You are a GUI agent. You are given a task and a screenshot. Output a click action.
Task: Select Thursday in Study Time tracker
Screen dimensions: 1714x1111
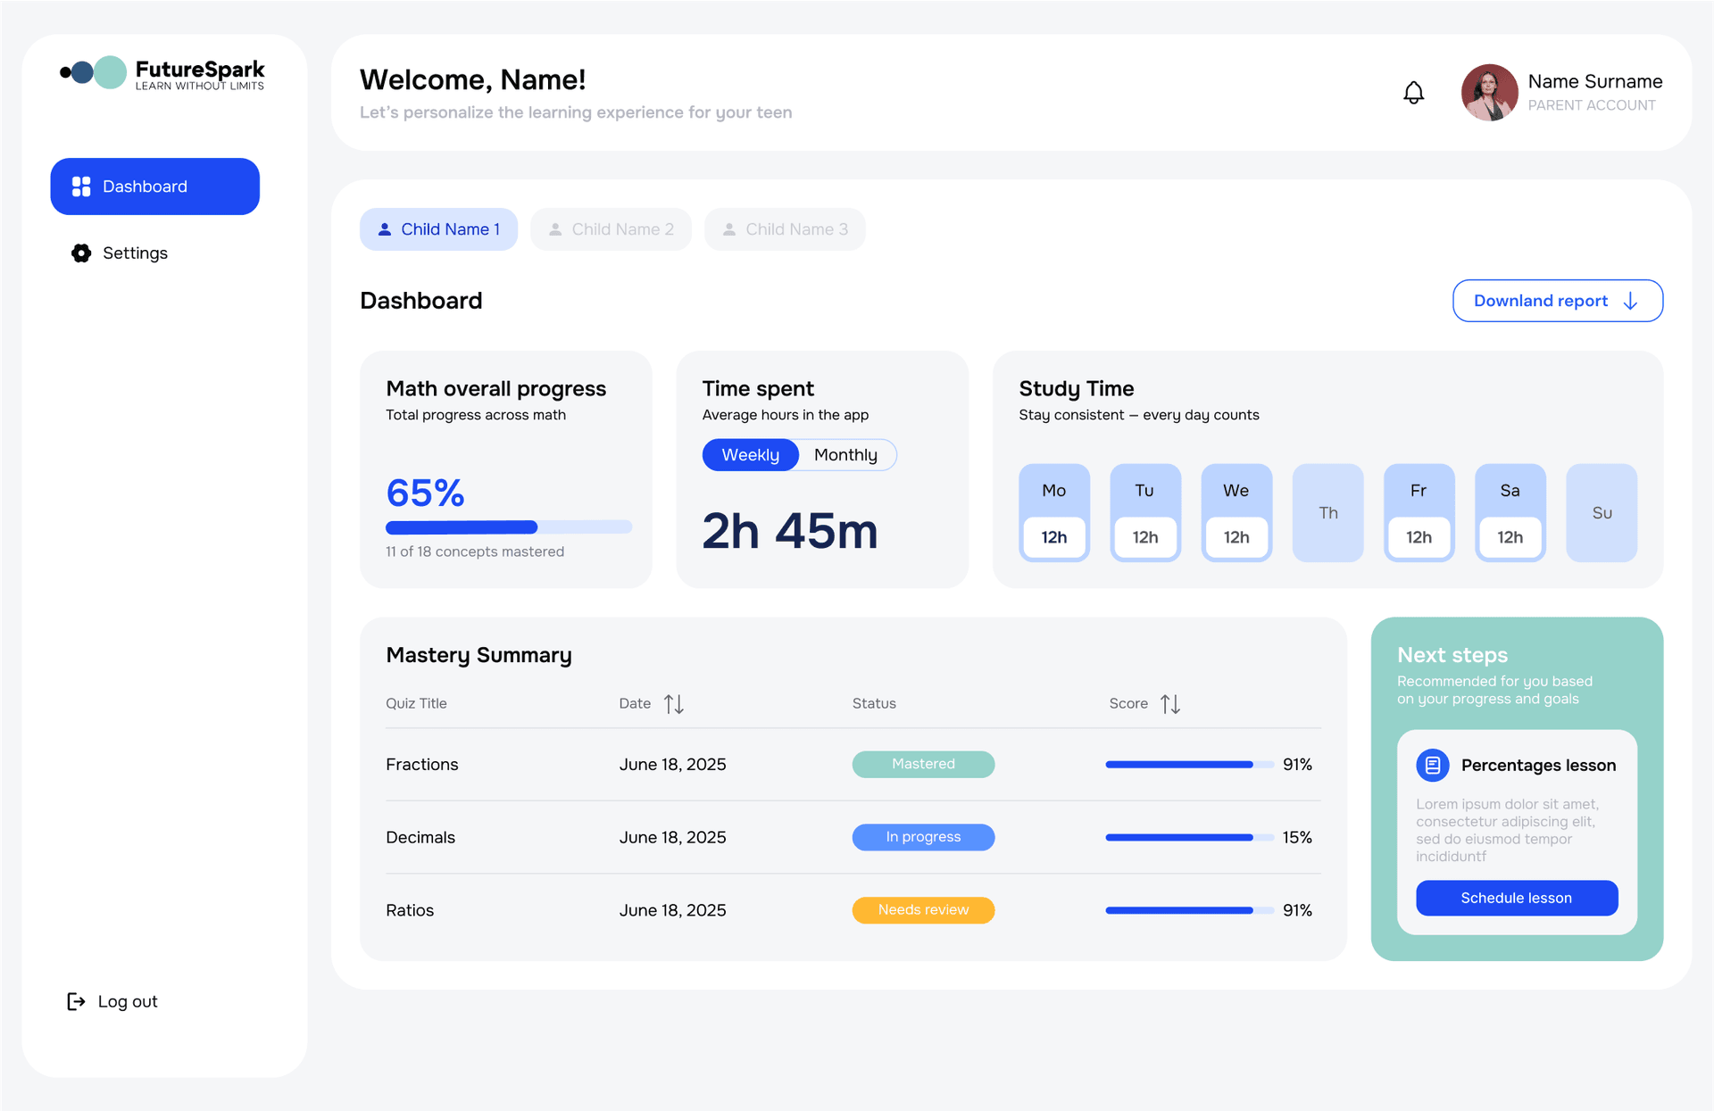coord(1327,512)
